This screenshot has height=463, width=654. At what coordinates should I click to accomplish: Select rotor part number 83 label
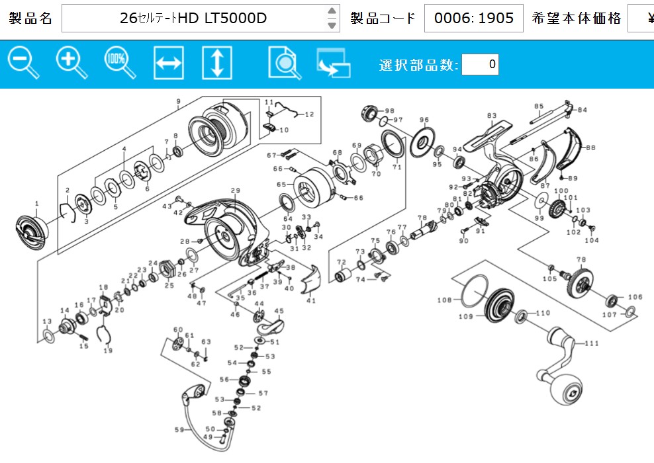[492, 116]
